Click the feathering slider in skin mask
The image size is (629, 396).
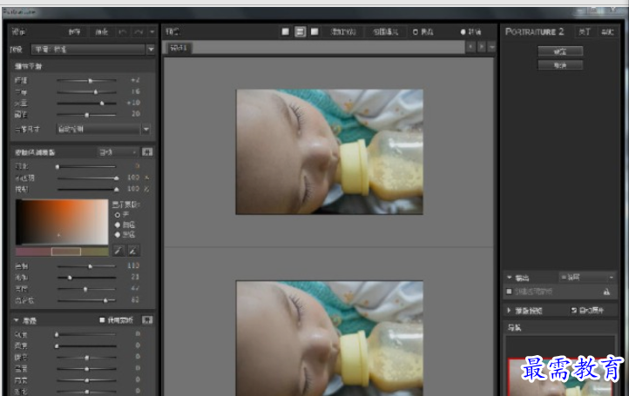tap(86, 166)
